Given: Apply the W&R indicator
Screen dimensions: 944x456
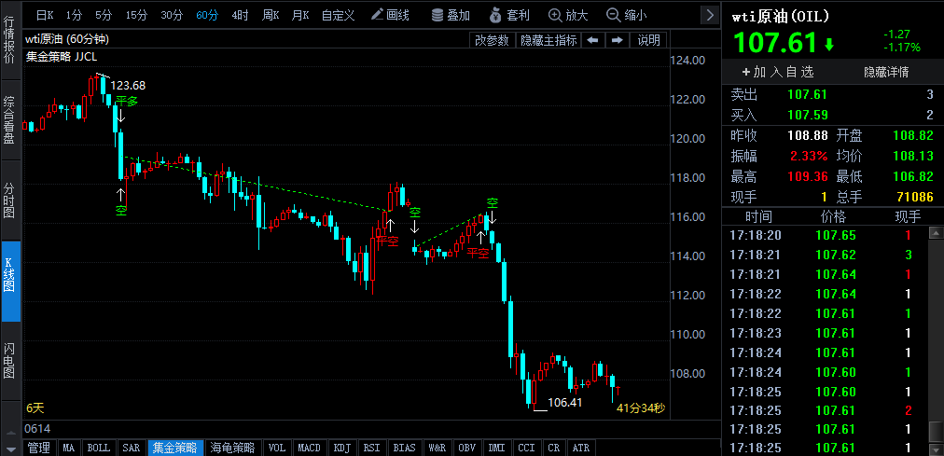Looking at the screenshot, I should point(437,448).
